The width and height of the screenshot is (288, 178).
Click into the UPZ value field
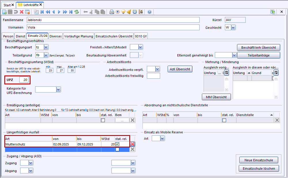24,79
